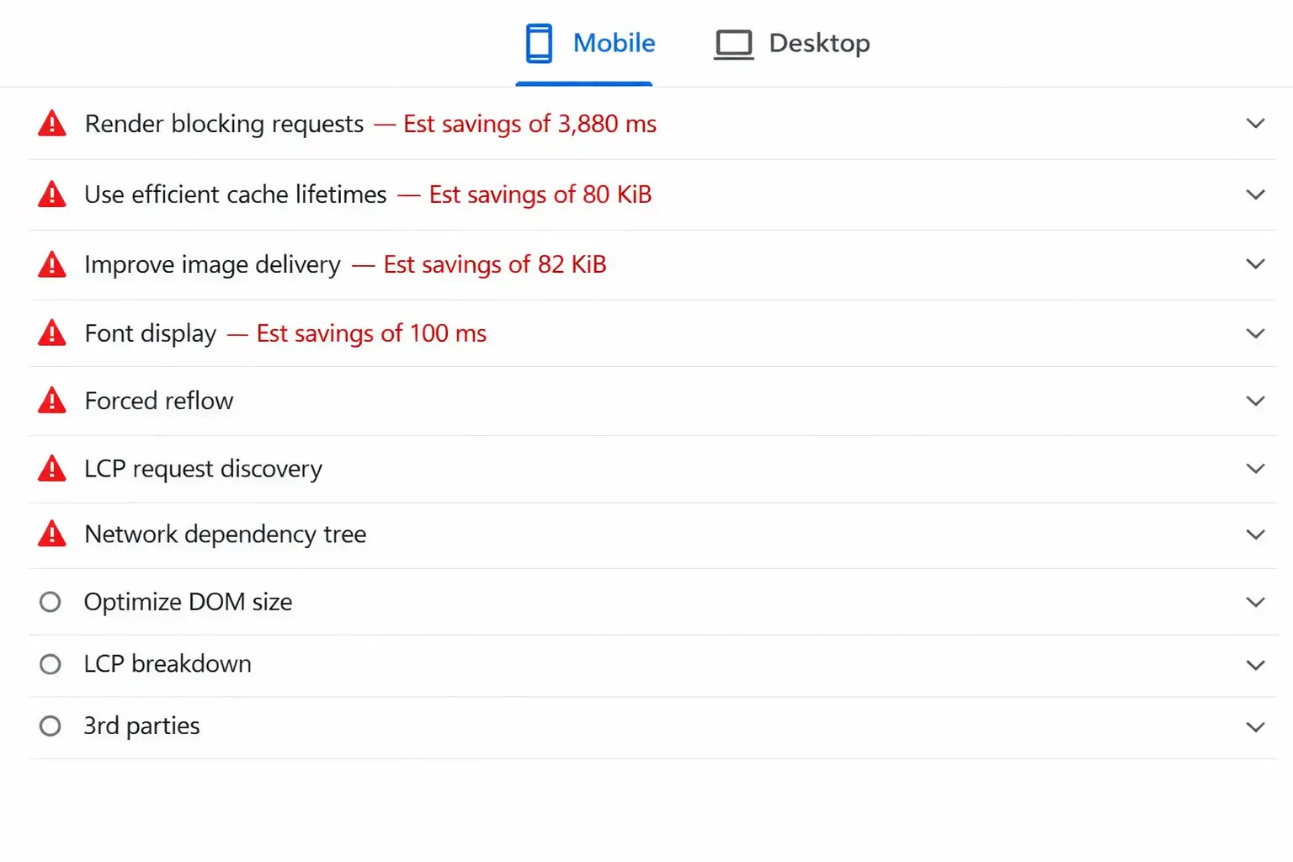Expand the 3rd parties section chevron
The width and height of the screenshot is (1293, 862).
(x=1254, y=726)
